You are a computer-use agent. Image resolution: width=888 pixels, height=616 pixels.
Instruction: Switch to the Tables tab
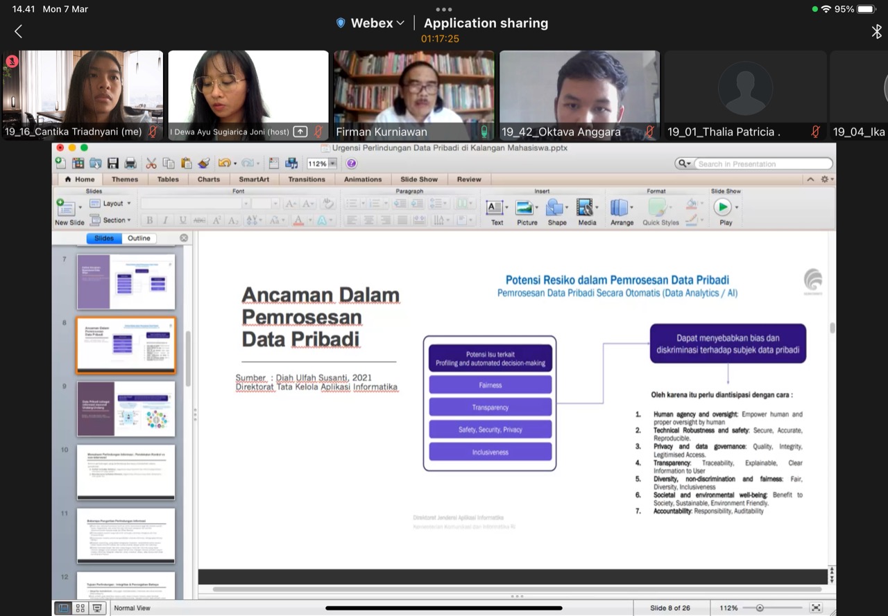168,179
